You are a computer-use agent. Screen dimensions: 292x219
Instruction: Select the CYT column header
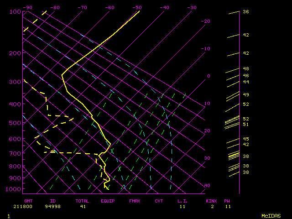pyautogui.click(x=159, y=201)
